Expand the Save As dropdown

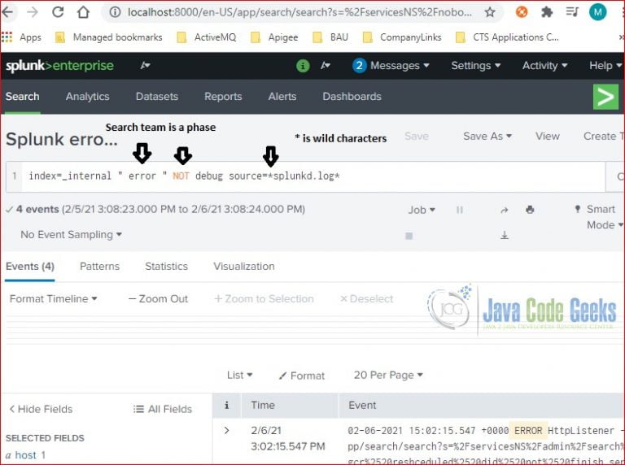point(487,136)
